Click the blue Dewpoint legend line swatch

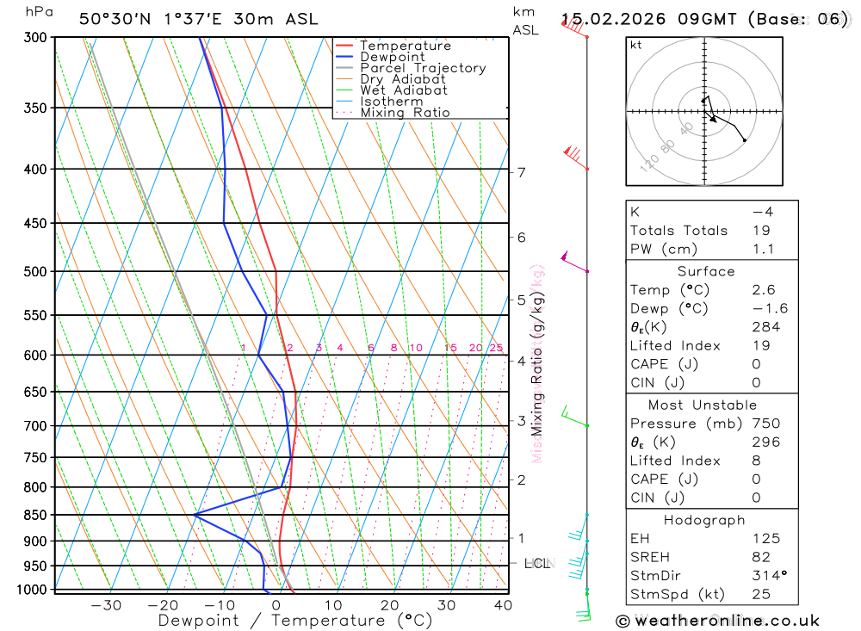click(344, 57)
